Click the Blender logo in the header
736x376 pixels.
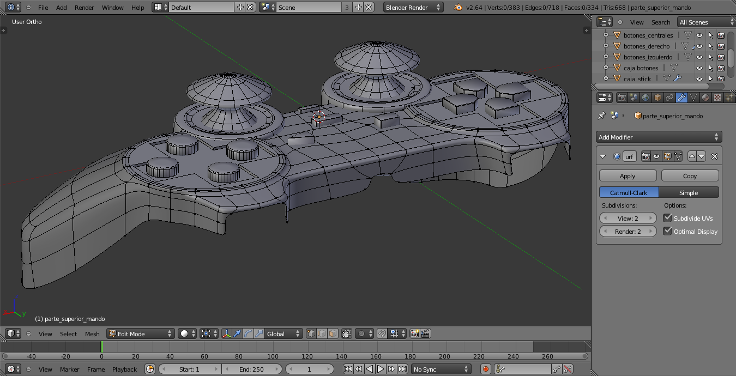tap(458, 8)
